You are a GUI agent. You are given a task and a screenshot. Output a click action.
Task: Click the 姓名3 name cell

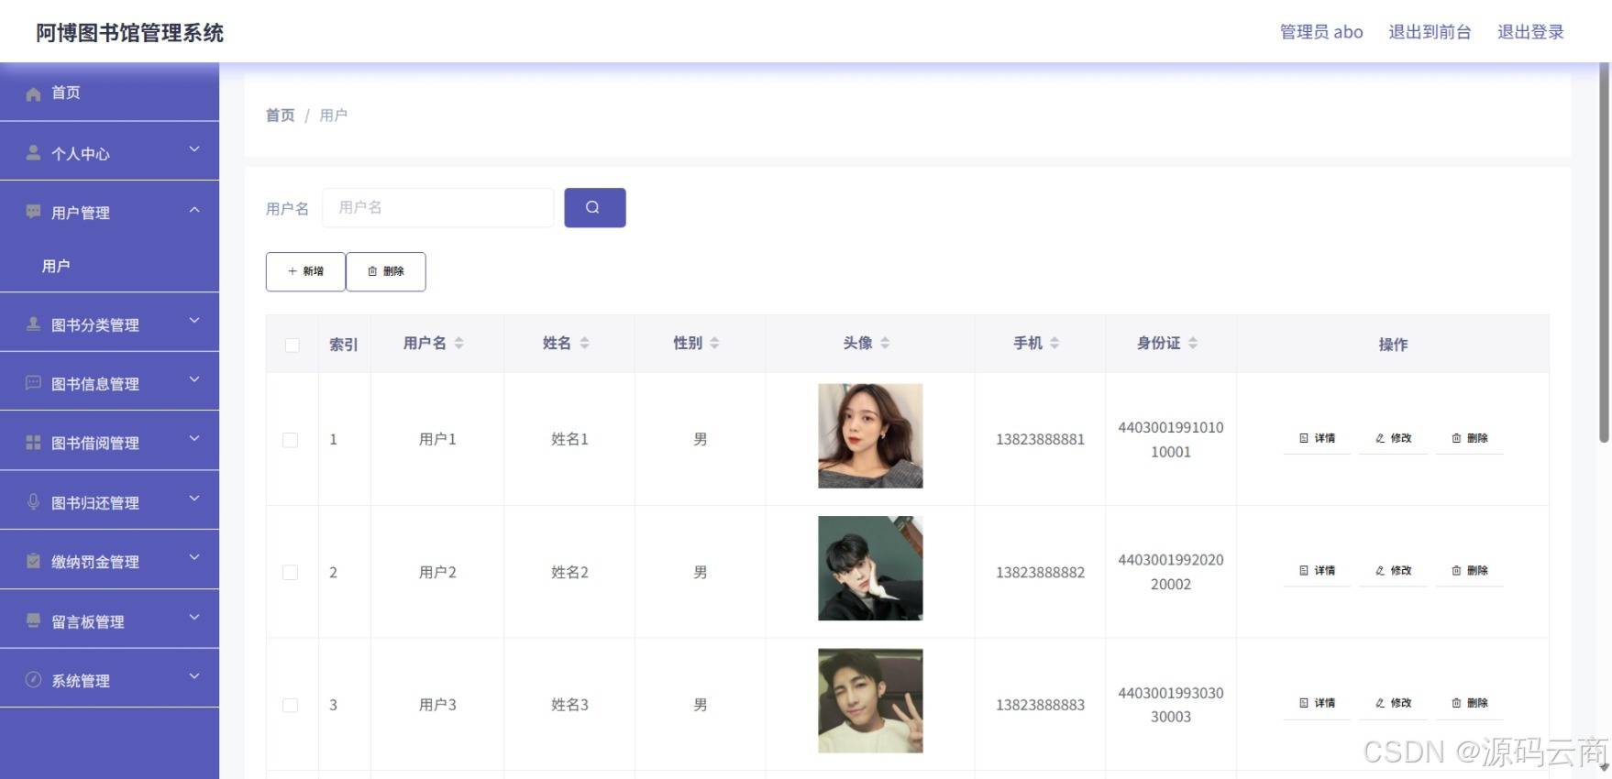tap(569, 705)
